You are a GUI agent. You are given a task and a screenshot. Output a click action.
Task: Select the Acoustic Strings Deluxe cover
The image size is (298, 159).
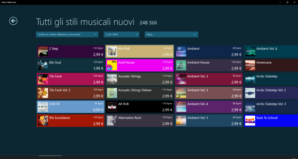point(112,93)
